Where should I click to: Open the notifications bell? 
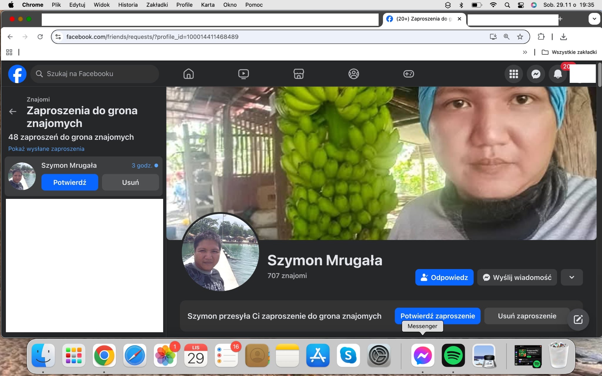(558, 74)
